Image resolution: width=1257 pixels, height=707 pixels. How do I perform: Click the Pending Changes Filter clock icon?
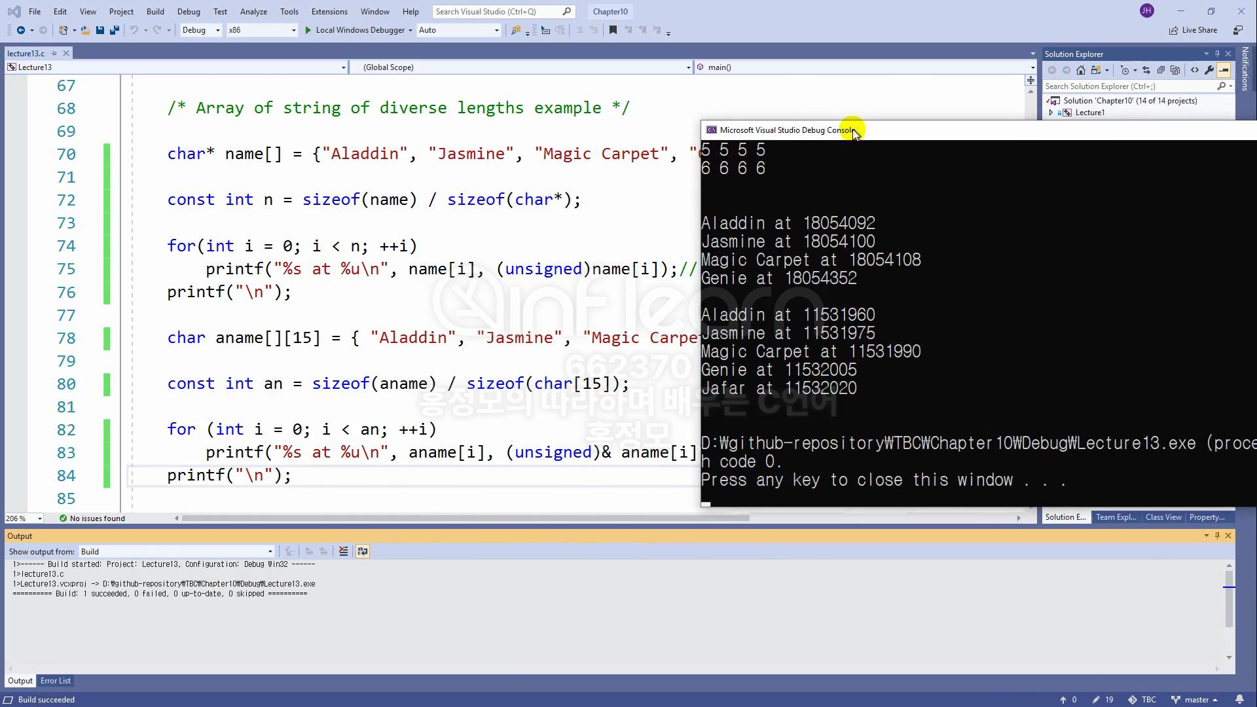[x=1125, y=70]
